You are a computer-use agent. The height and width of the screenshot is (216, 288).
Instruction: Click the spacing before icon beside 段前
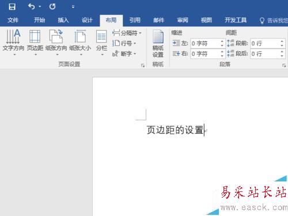[x=230, y=43]
